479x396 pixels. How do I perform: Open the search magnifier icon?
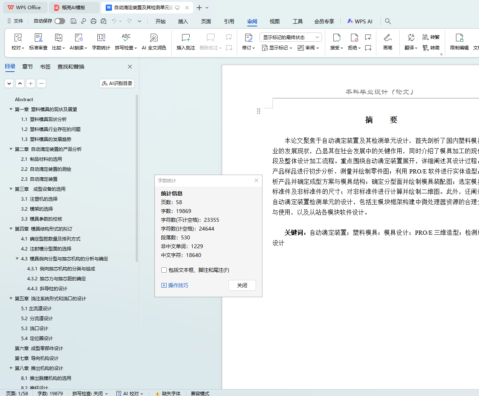[388, 21]
